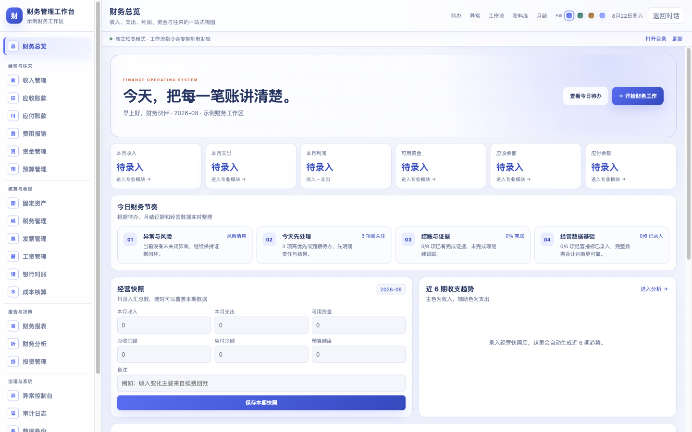The height and width of the screenshot is (432, 692).
Task: Start with the 开始财务工作 button
Action: pos(638,96)
